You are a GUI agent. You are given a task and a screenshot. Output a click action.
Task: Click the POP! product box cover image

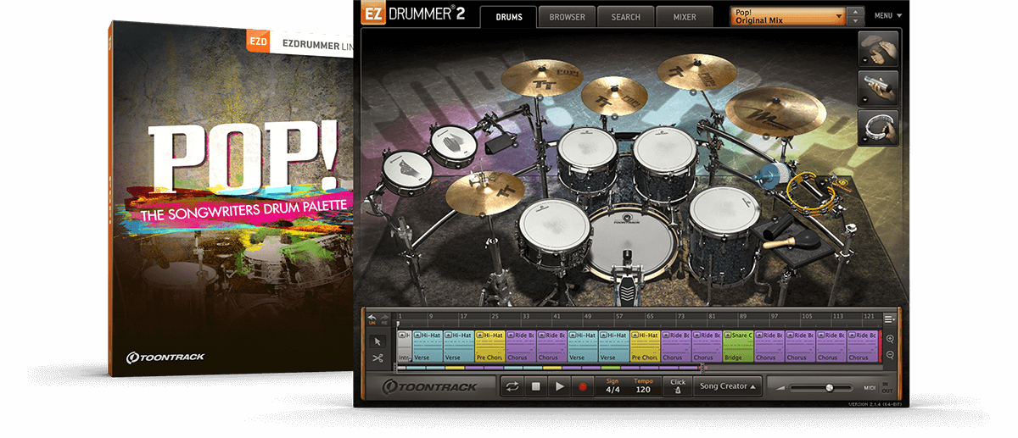tap(231, 199)
